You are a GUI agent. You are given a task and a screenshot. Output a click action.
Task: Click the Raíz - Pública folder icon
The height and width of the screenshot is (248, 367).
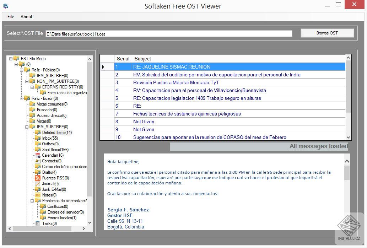[27, 70]
